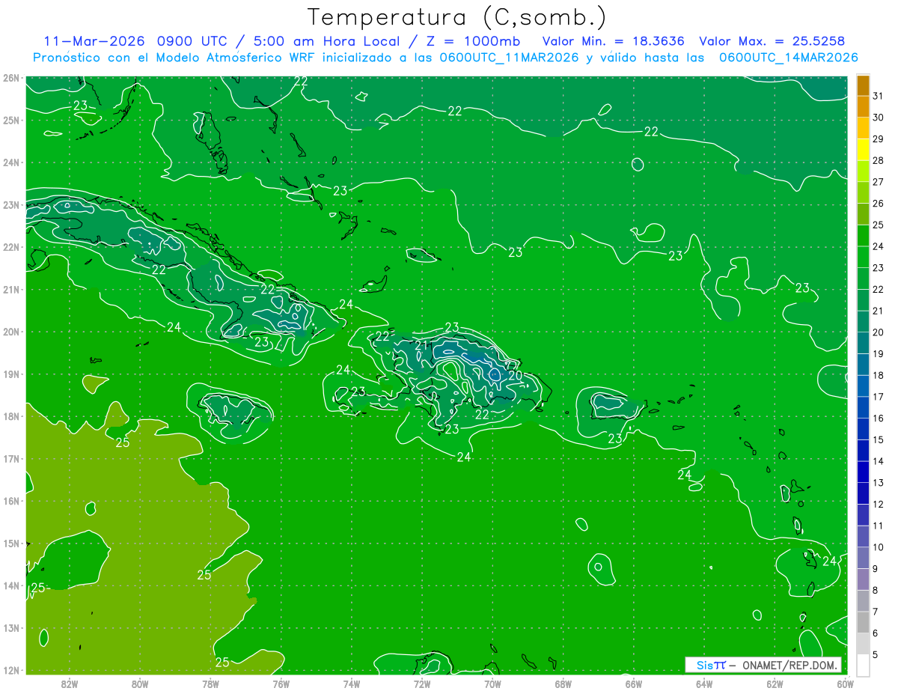Select the 23N latitude axis label
The height and width of the screenshot is (694, 898).
coord(11,205)
